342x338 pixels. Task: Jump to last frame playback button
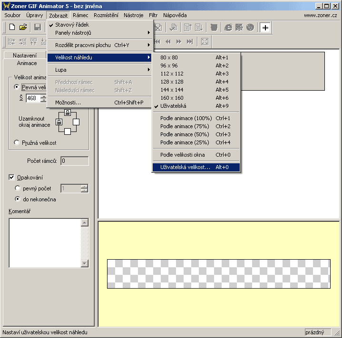point(190,42)
